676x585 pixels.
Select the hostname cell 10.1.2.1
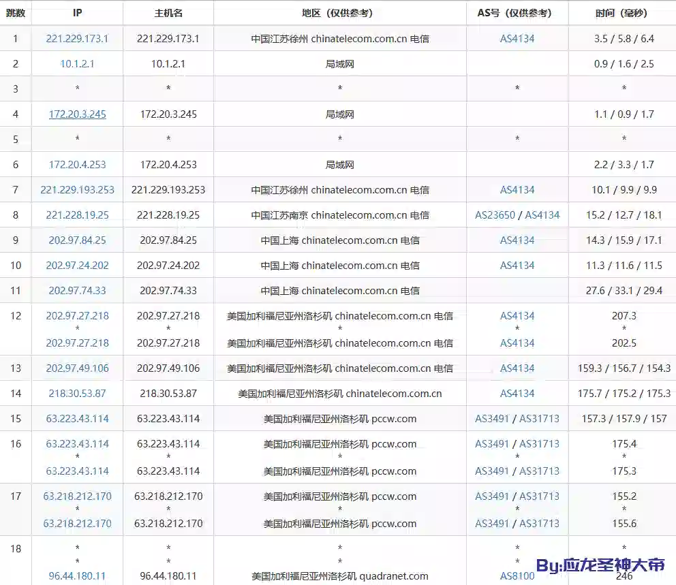point(168,64)
